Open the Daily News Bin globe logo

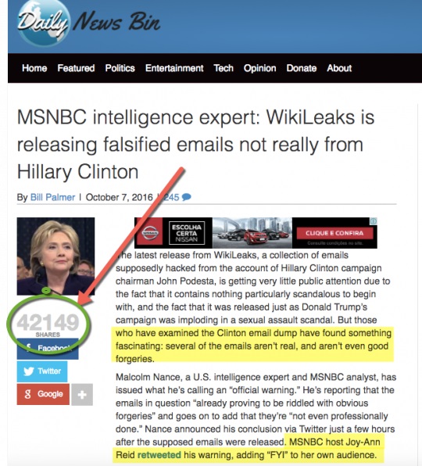pos(44,23)
